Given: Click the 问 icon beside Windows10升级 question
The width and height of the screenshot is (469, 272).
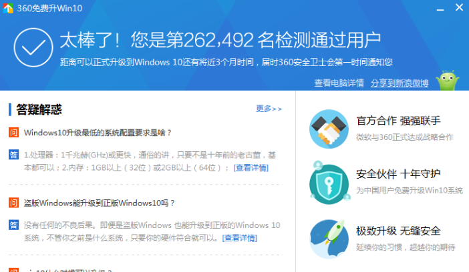Looking at the screenshot, I should click(x=13, y=132).
